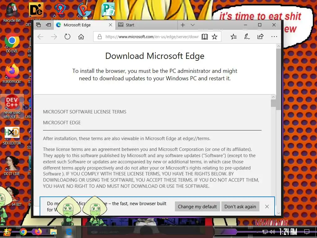Open Edge Settings and more menu
Image resolution: width=317 pixels, height=238 pixels.
click(x=274, y=37)
